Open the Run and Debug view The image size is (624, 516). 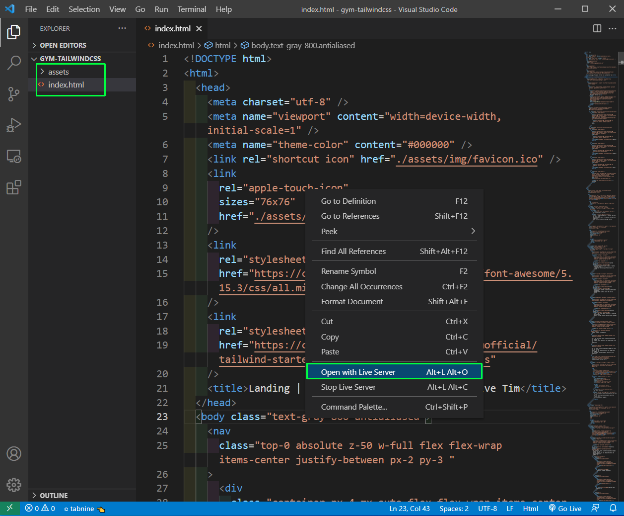point(14,125)
